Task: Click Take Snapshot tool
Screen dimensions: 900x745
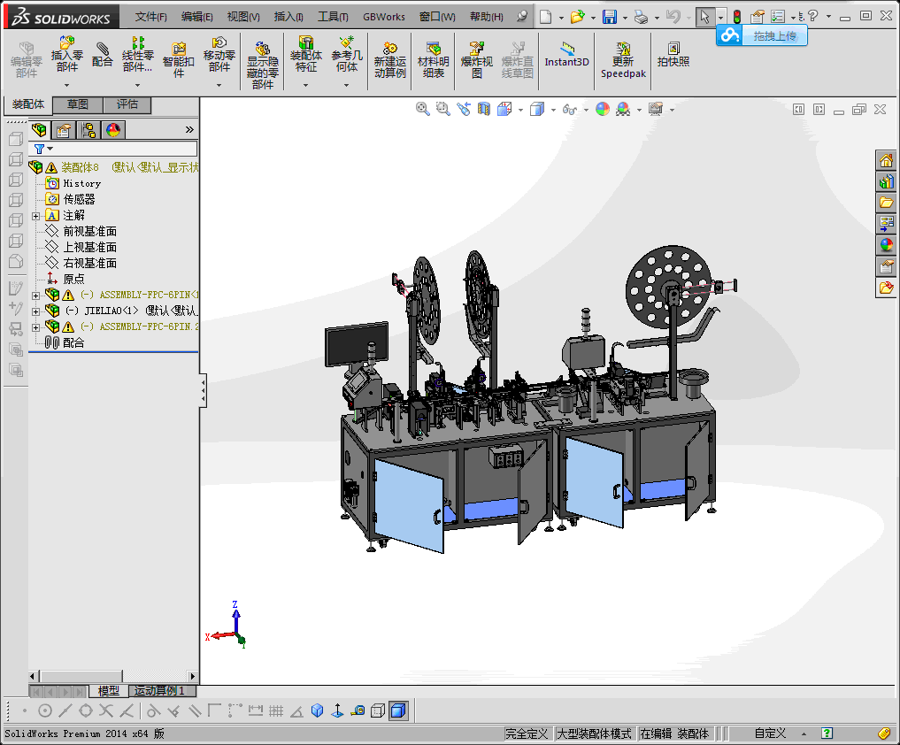Action: click(x=673, y=55)
